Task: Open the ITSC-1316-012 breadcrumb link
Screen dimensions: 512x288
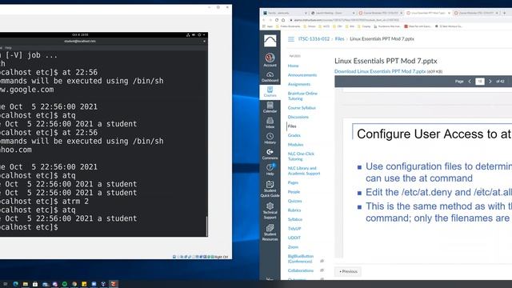Action: (314, 39)
